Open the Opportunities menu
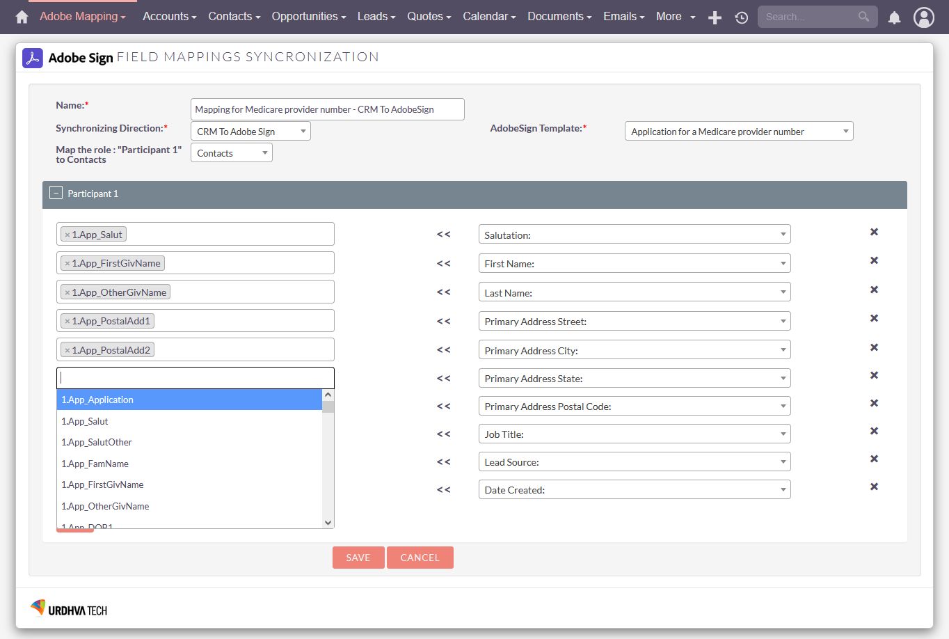Image resolution: width=949 pixels, height=639 pixels. tap(309, 16)
